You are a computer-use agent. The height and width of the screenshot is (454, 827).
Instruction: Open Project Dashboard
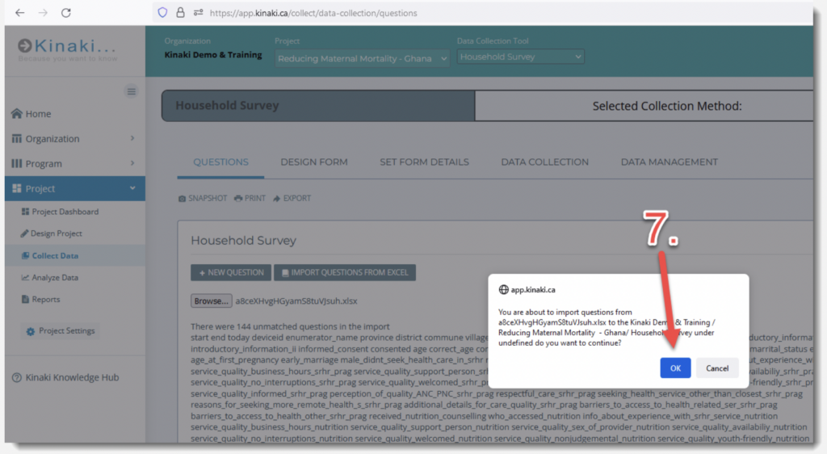click(x=65, y=212)
